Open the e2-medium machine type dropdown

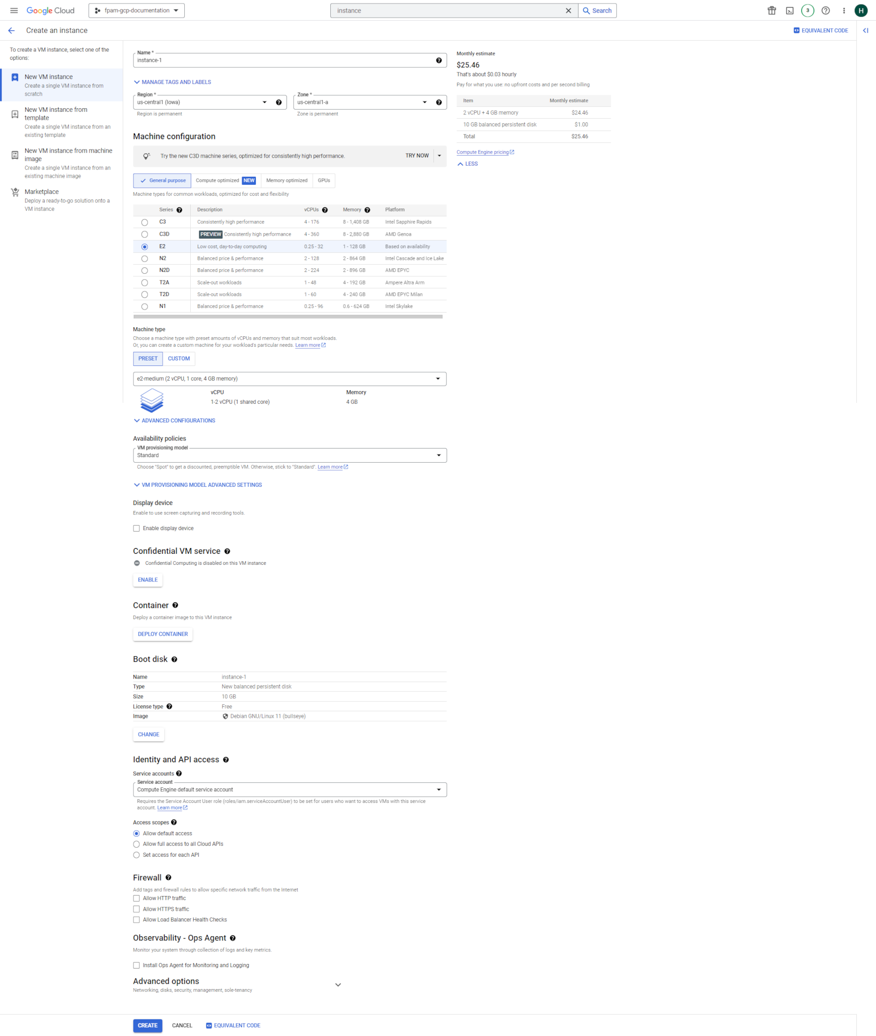(x=289, y=379)
